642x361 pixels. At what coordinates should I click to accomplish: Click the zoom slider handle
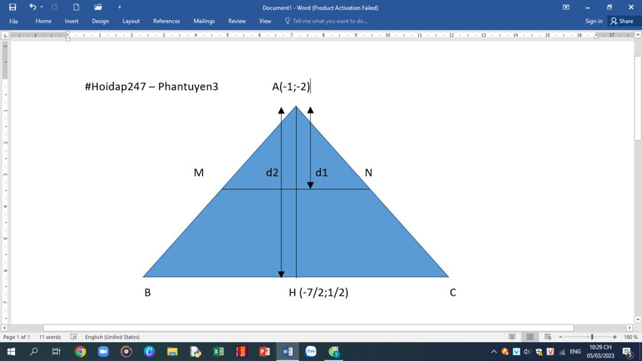pos(592,337)
